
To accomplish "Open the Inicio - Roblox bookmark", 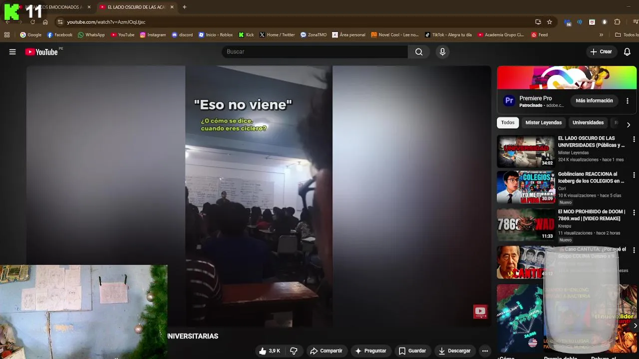I will (216, 35).
